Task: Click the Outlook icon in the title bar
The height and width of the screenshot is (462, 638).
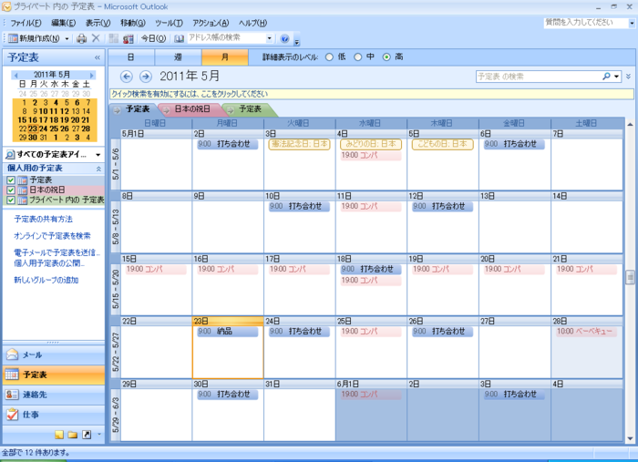Action: click(x=6, y=7)
